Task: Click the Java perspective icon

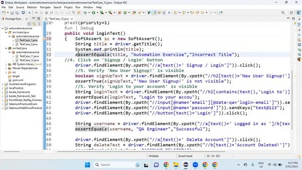Action: pyautogui.click(x=298, y=13)
